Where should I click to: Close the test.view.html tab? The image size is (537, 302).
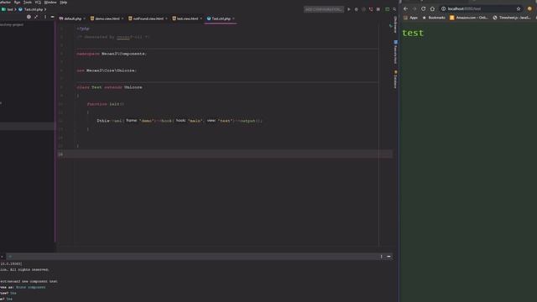pyautogui.click(x=201, y=18)
